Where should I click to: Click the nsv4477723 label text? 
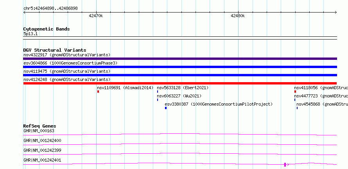pyautogui.click(x=321, y=96)
